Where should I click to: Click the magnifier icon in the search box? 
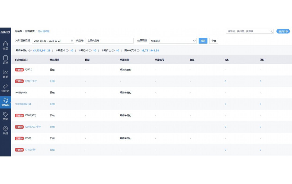[x=271, y=31]
